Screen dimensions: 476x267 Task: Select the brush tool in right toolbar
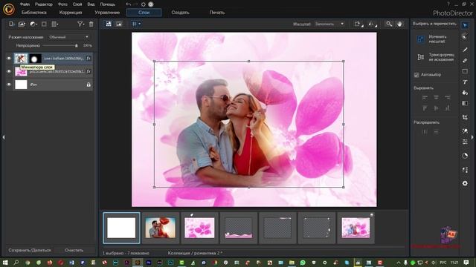pyautogui.click(x=465, y=50)
